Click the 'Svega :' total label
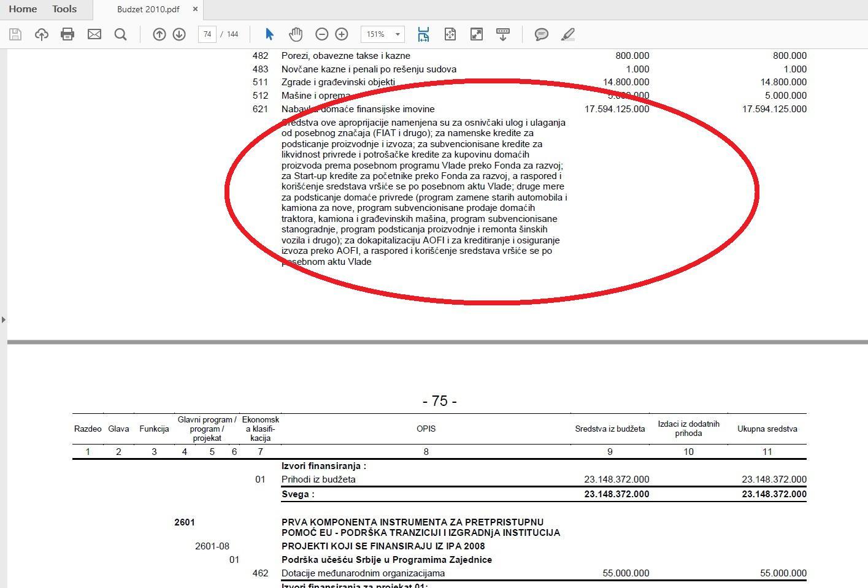 pyautogui.click(x=298, y=494)
